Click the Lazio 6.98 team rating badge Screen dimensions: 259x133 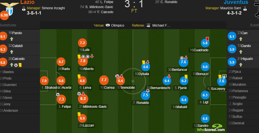coord(4,15)
